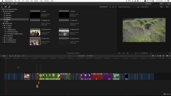This screenshot has width=171, height=96.
Task: Click append clip to storyline icon
Action: coord(15,56)
